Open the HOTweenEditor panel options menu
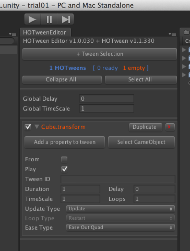 pyautogui.click(x=172, y=34)
